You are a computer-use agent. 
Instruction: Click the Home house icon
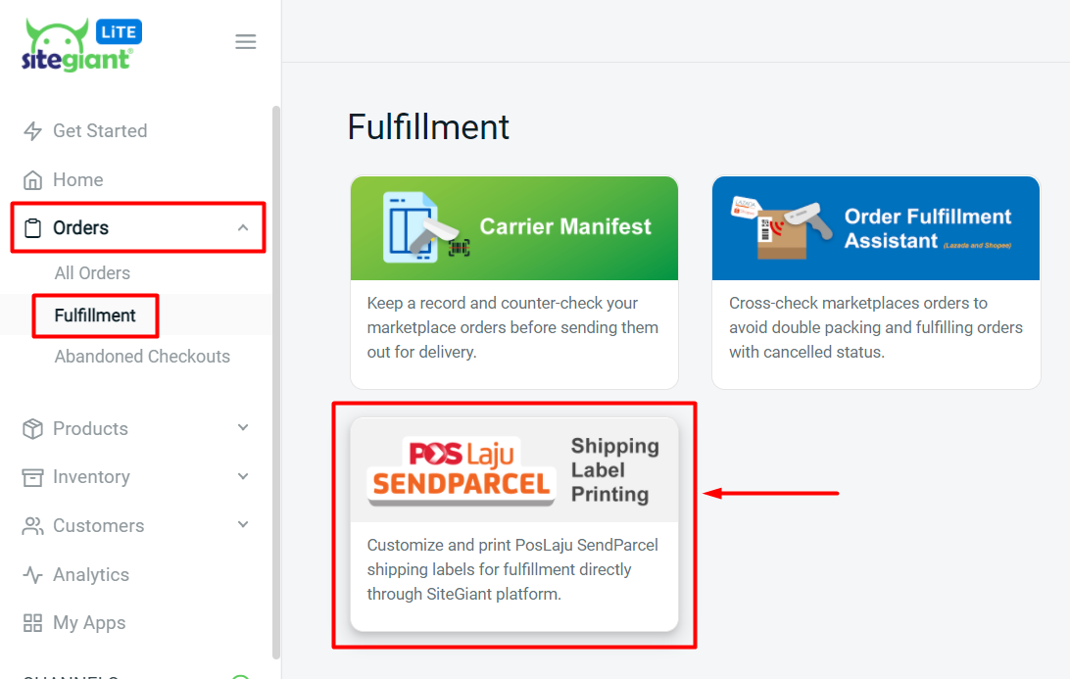coord(33,180)
